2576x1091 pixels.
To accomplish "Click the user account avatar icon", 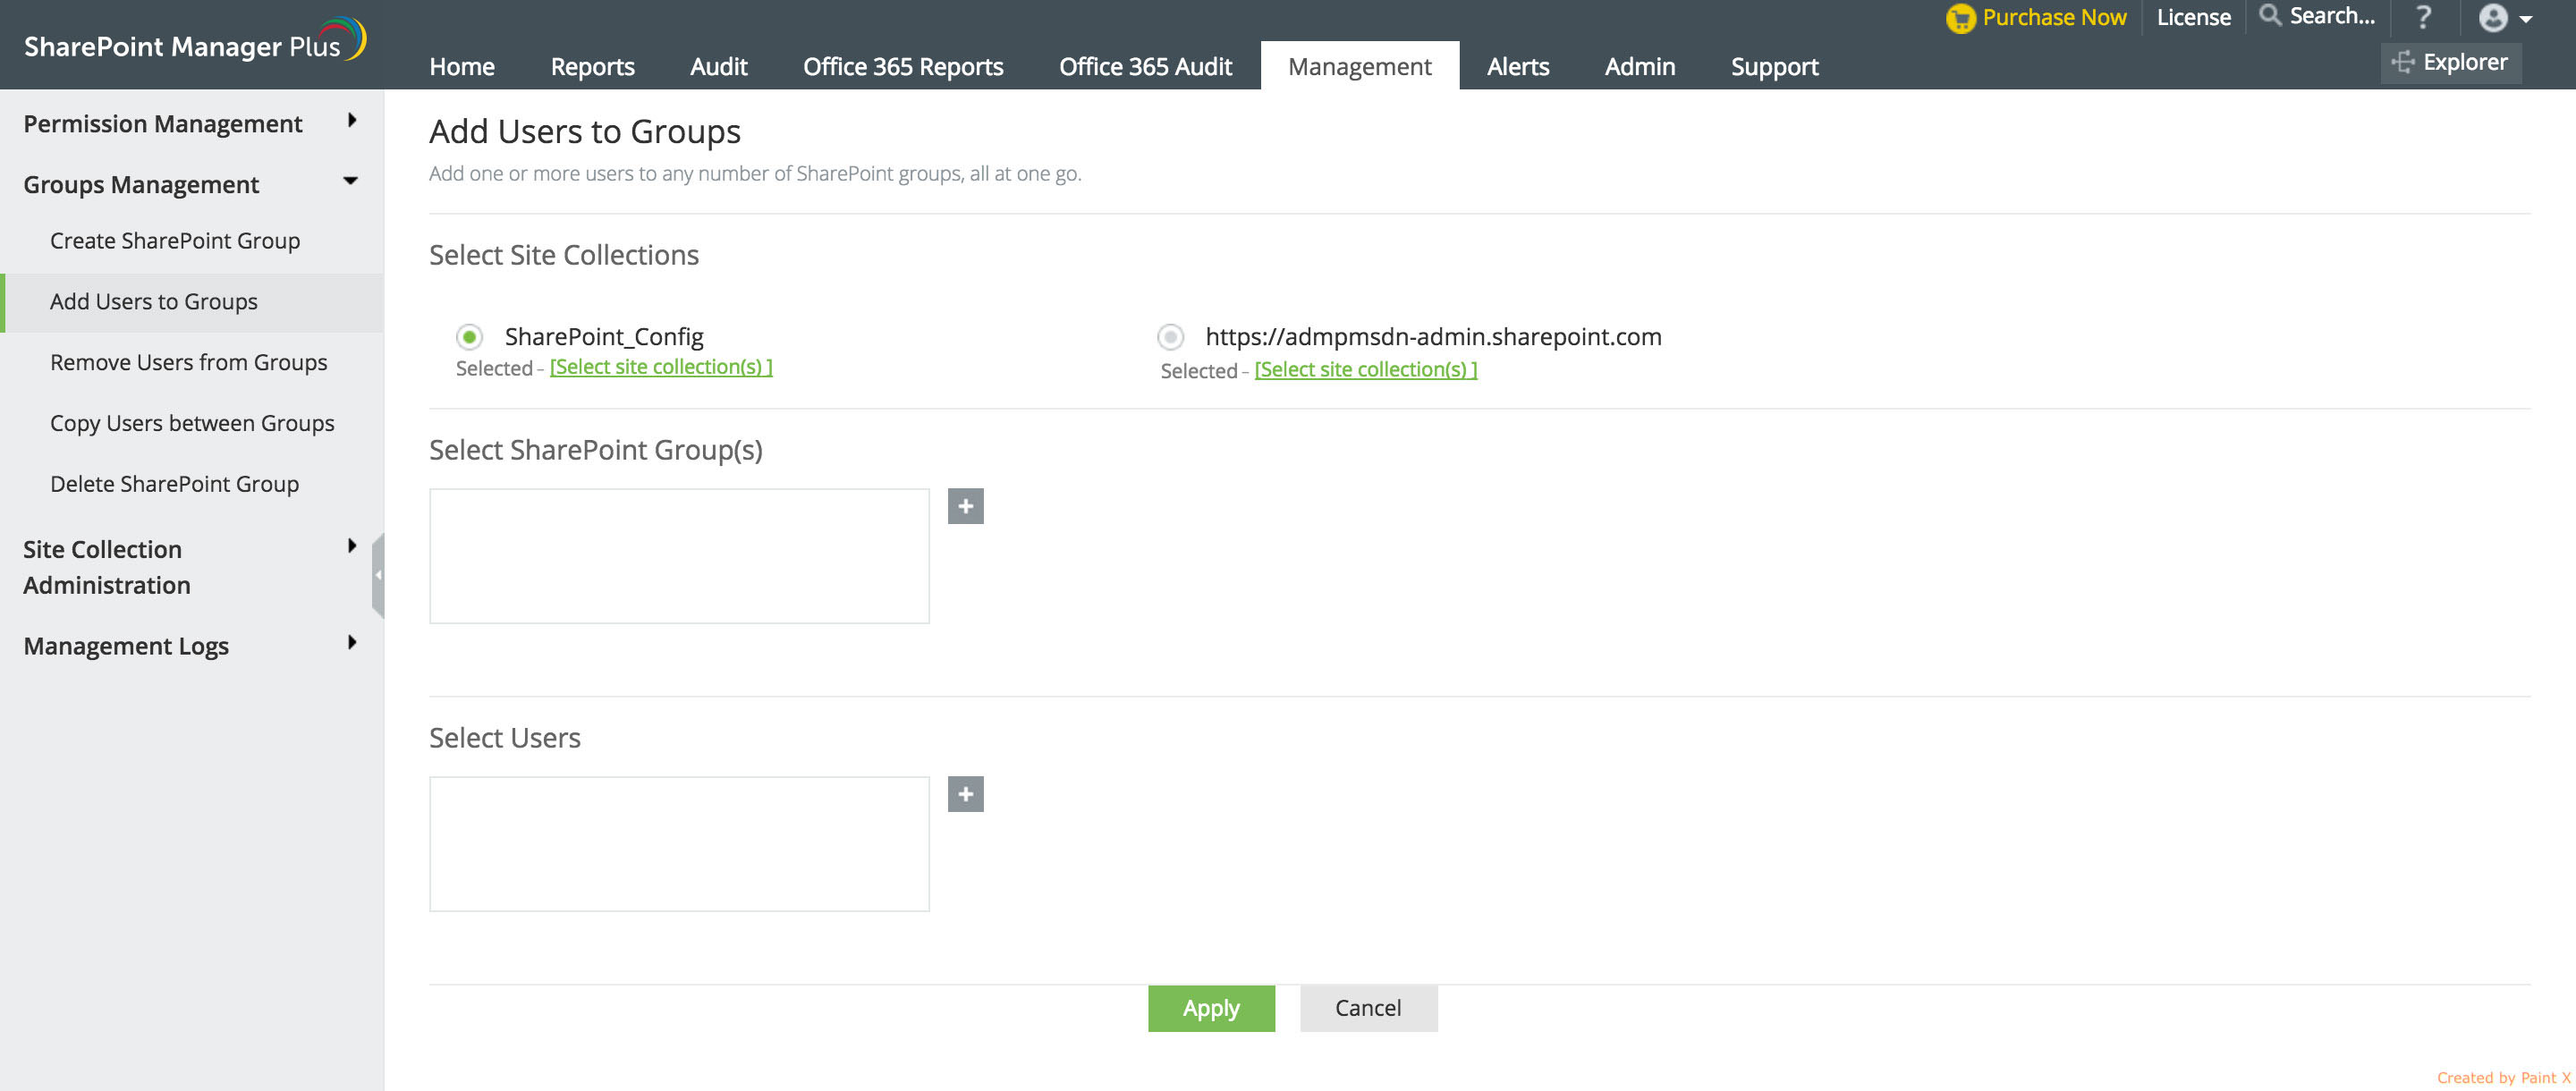I will point(2493,18).
